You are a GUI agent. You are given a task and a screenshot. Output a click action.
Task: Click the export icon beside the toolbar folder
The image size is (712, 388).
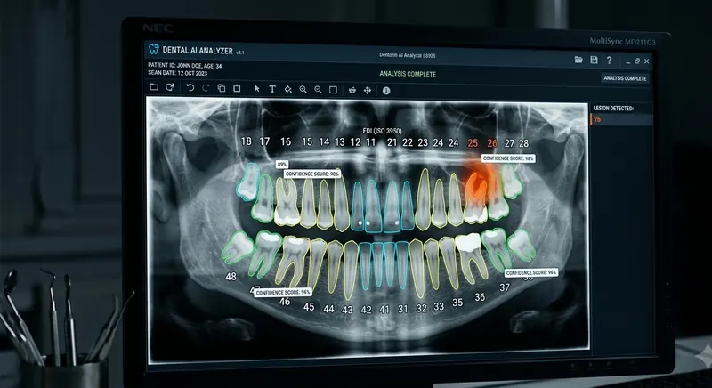(170, 87)
